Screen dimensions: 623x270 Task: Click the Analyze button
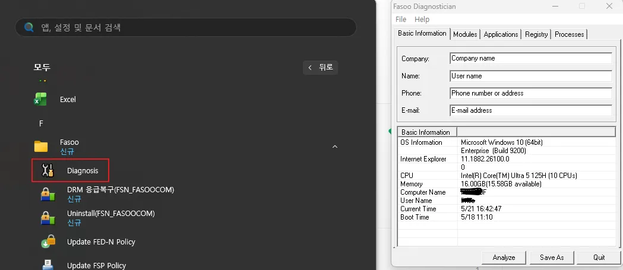[x=504, y=258]
